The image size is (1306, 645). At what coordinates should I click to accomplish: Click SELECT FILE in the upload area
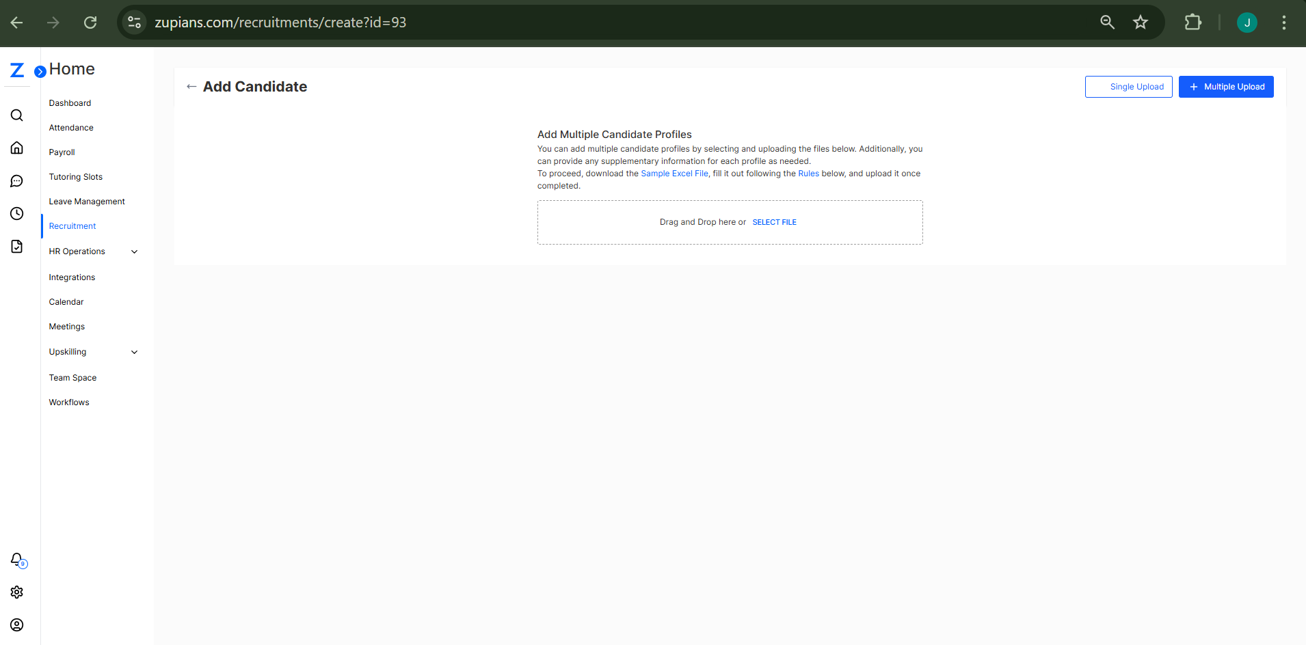(x=774, y=221)
